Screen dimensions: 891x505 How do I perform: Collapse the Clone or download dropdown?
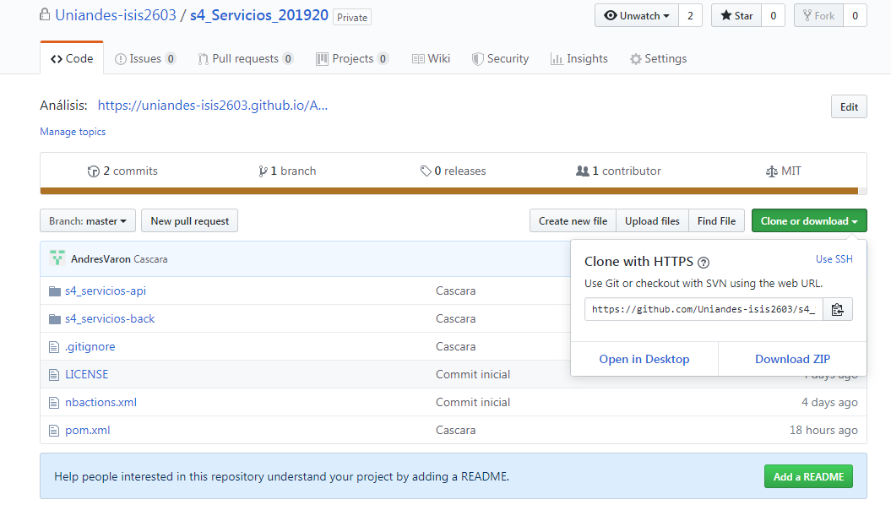click(809, 221)
